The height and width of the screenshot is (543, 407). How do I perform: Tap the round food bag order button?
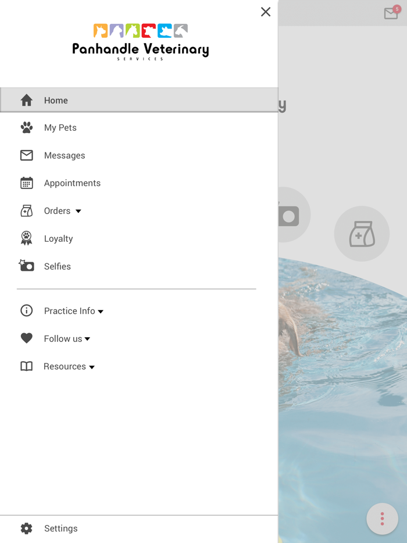tap(362, 234)
